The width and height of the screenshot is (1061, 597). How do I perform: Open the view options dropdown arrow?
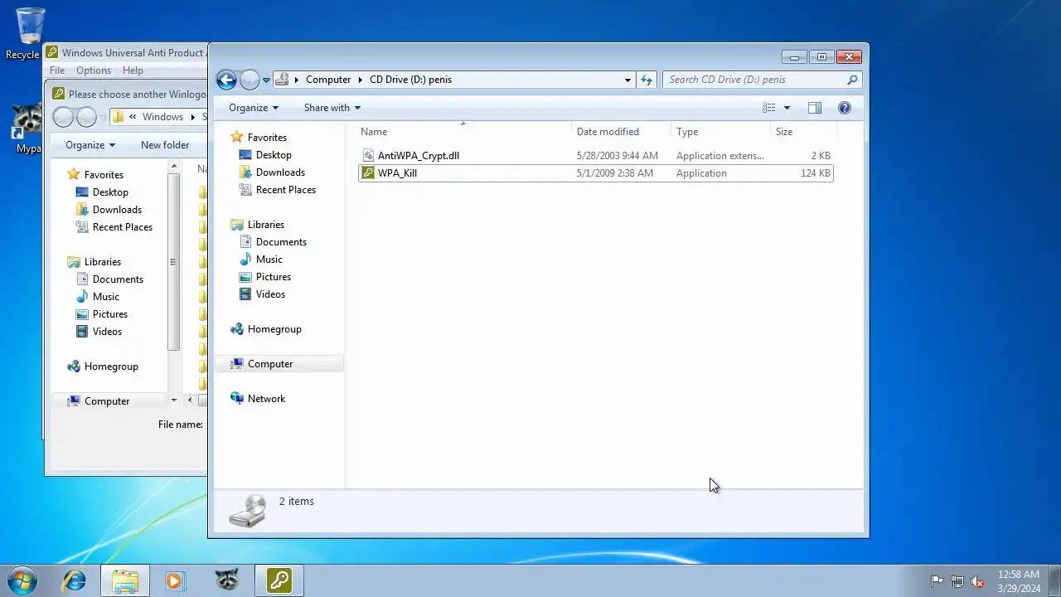tap(787, 108)
